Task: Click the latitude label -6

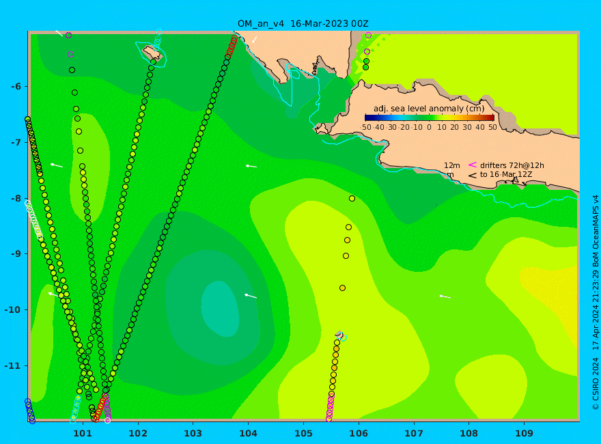Action: click(x=16, y=87)
